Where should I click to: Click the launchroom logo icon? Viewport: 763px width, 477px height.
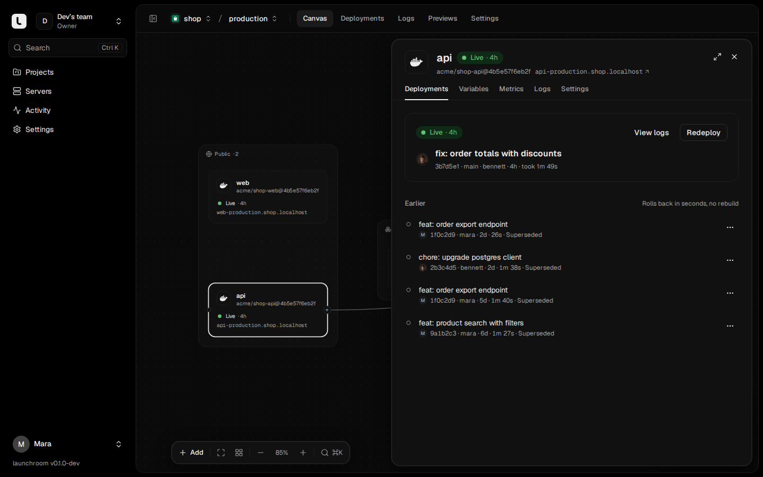pyautogui.click(x=19, y=21)
